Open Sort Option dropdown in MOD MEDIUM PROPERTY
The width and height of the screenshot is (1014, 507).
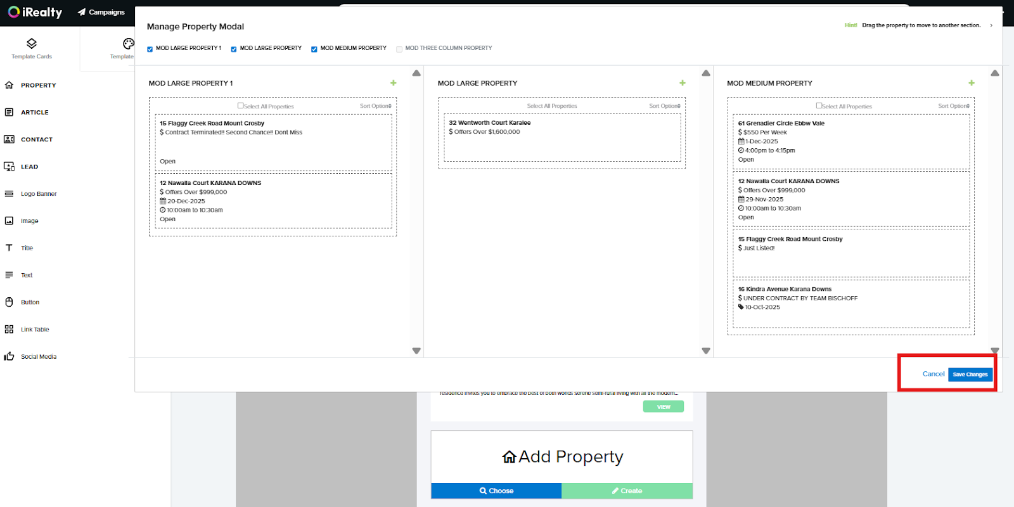[953, 106]
